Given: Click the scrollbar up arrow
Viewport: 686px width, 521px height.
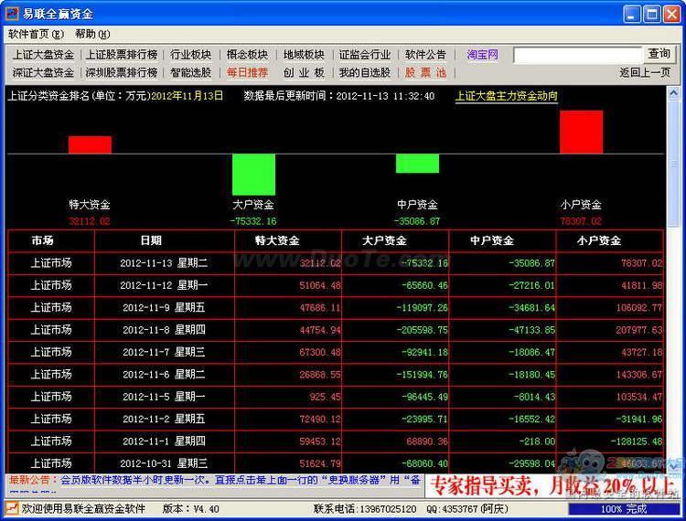Looking at the screenshot, I should 673,93.
